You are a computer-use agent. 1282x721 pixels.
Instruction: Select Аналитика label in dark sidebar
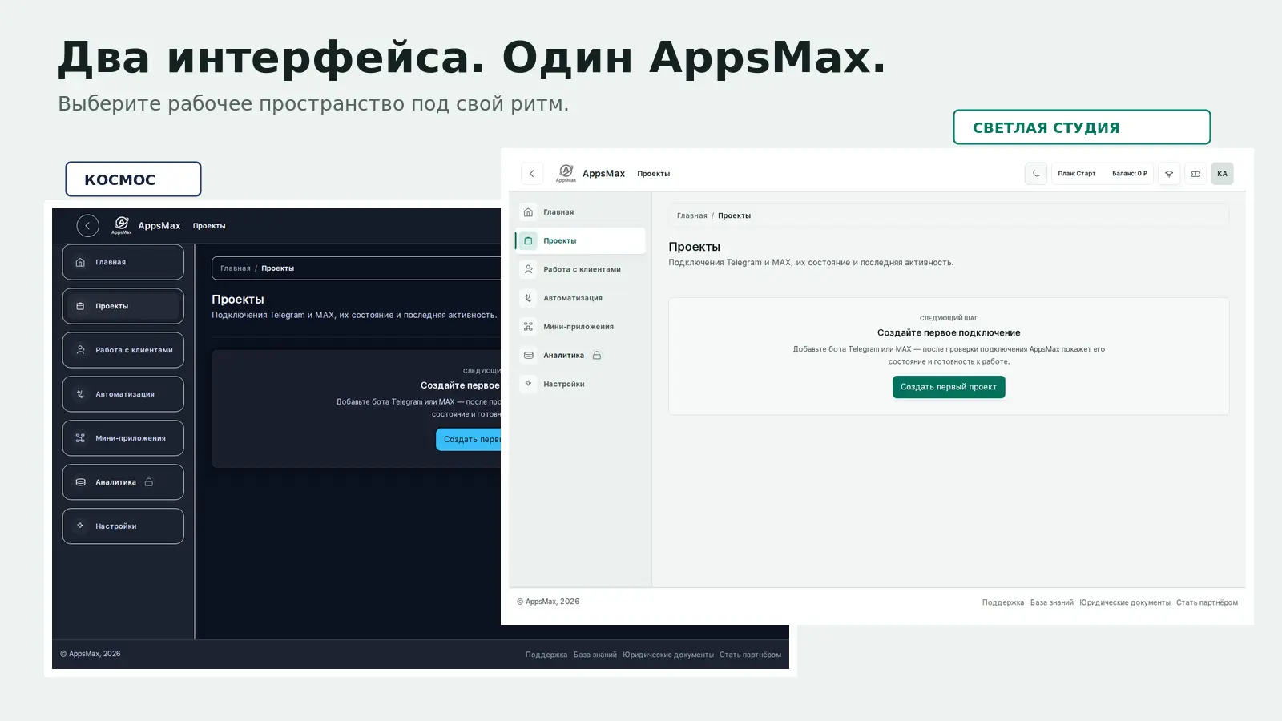[116, 482]
